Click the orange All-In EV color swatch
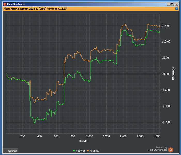 [x=88, y=151]
